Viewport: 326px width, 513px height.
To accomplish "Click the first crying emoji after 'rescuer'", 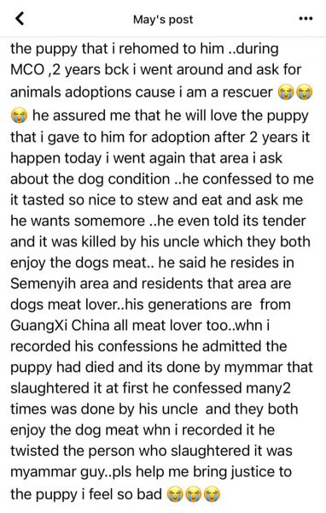I will pyautogui.click(x=286, y=93).
